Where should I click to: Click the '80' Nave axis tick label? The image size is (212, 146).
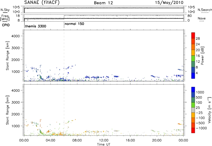tap(189, 16)
